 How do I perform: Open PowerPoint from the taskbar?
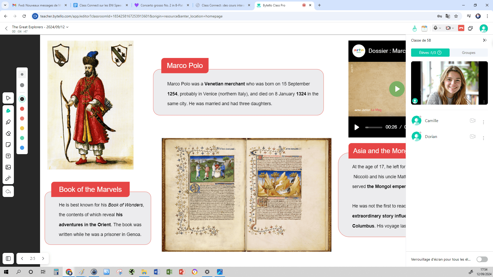182,272
